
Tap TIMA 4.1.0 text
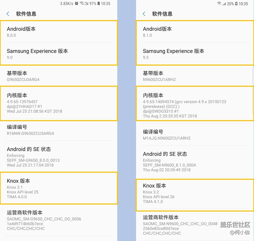153,202
